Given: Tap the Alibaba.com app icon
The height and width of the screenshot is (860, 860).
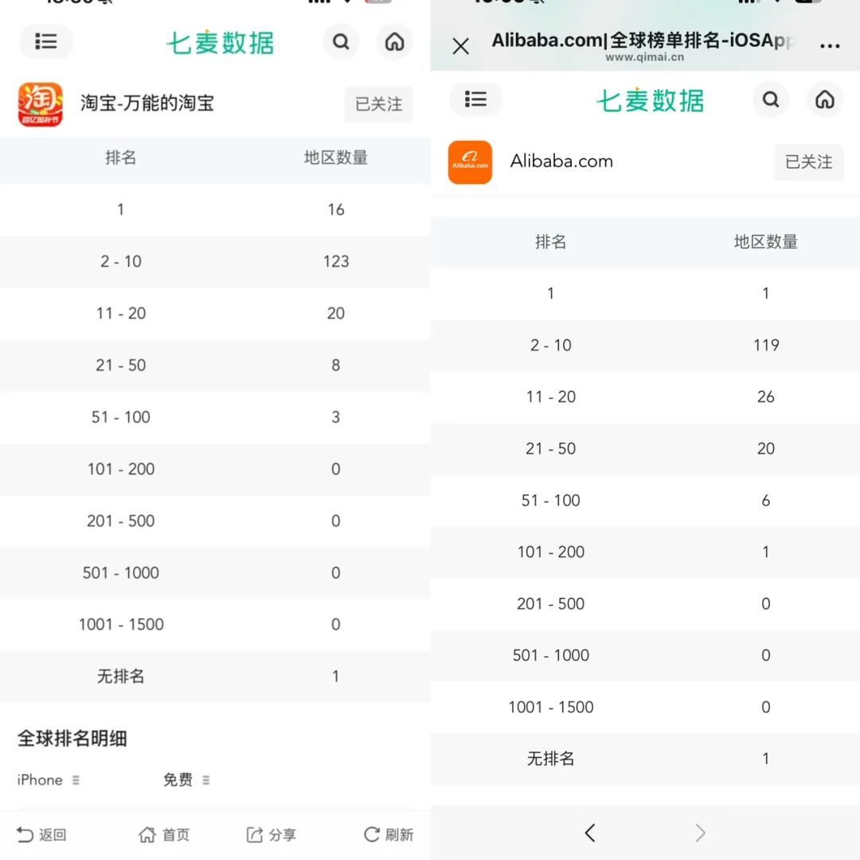Looking at the screenshot, I should (470, 162).
